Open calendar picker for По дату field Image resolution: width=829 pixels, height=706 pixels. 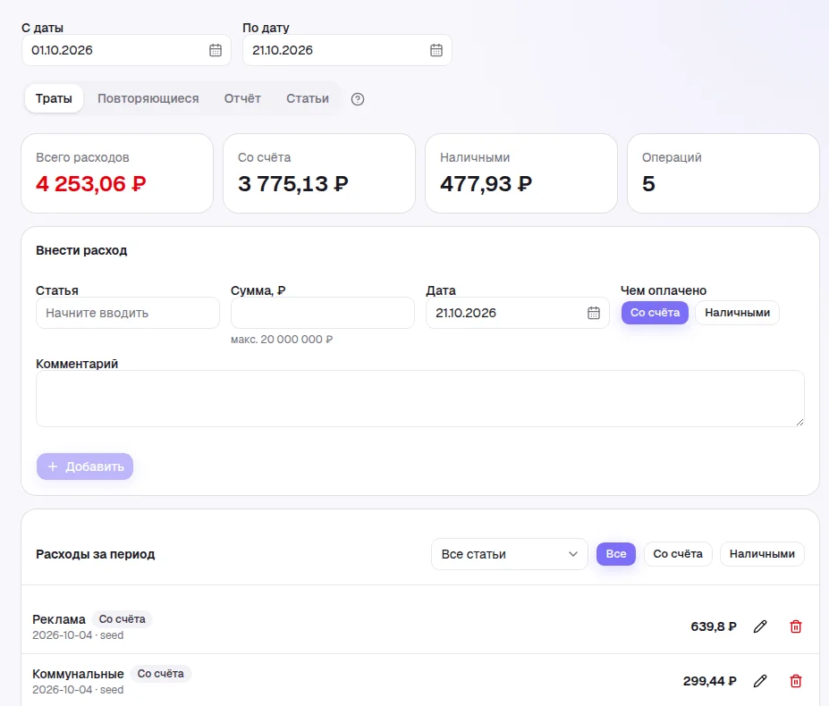click(x=436, y=50)
